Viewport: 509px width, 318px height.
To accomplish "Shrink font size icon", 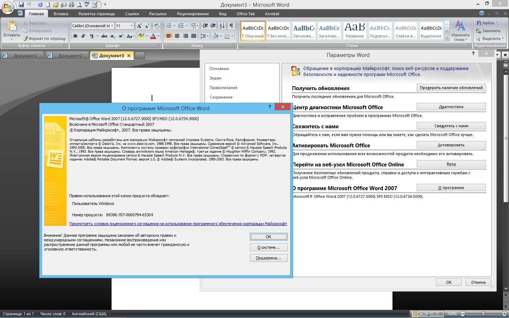I will 147,26.
